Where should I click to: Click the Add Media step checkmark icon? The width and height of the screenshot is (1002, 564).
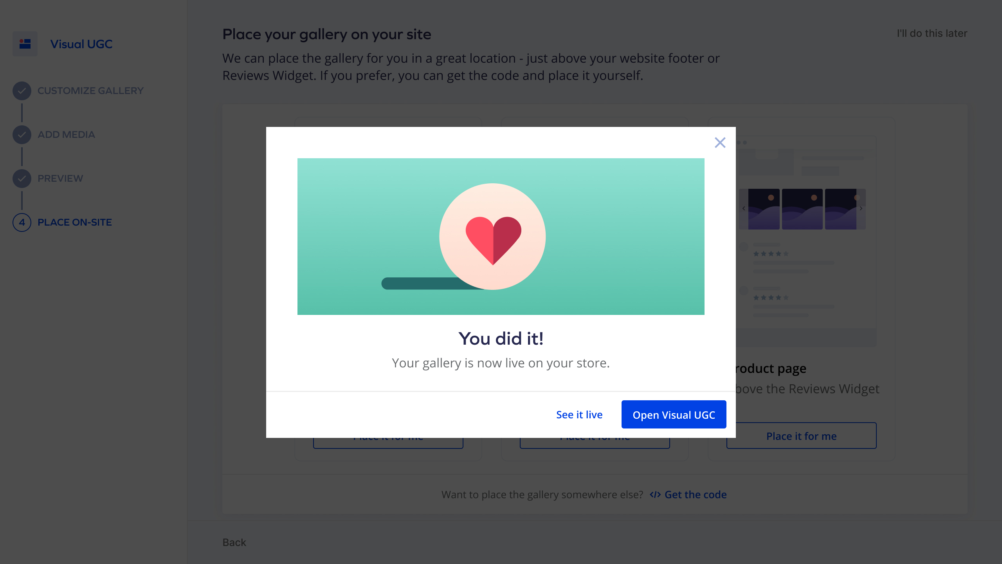22,135
